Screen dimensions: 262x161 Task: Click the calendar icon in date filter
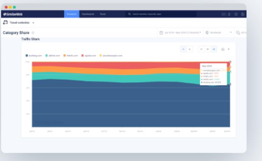[x=161, y=33]
